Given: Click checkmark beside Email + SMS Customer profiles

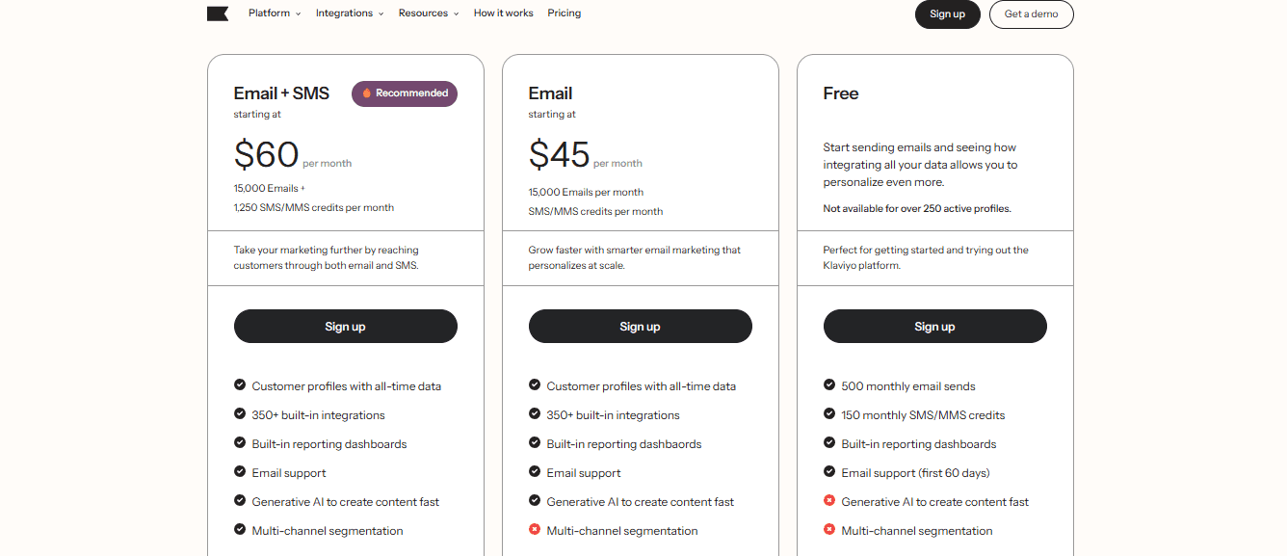Looking at the screenshot, I should (x=240, y=384).
